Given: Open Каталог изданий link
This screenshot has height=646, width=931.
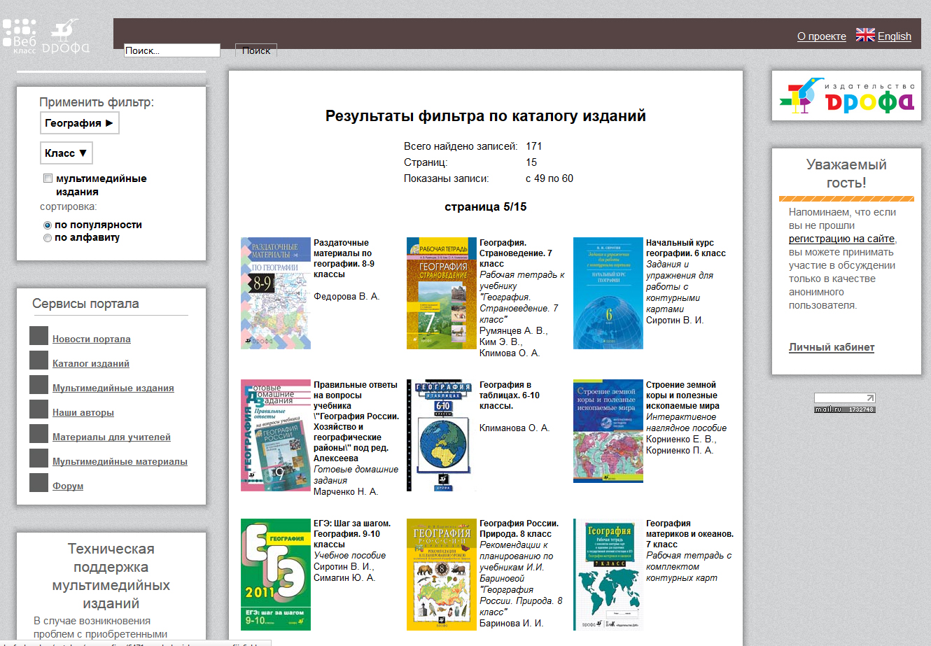Looking at the screenshot, I should point(91,364).
